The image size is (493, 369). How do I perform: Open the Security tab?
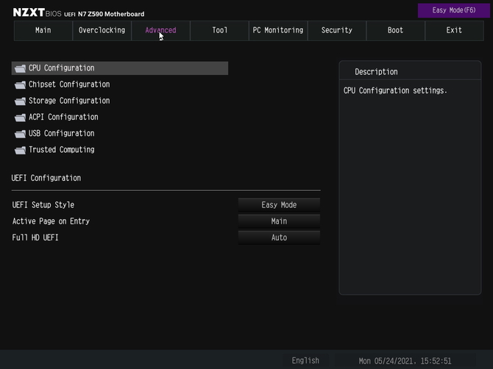[337, 30]
